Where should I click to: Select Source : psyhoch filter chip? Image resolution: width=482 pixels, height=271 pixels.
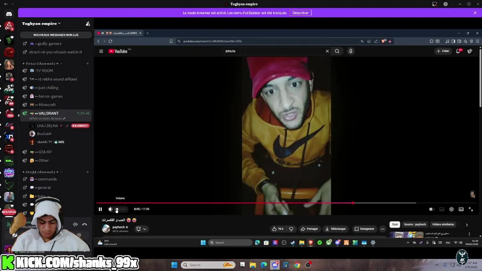point(415,224)
